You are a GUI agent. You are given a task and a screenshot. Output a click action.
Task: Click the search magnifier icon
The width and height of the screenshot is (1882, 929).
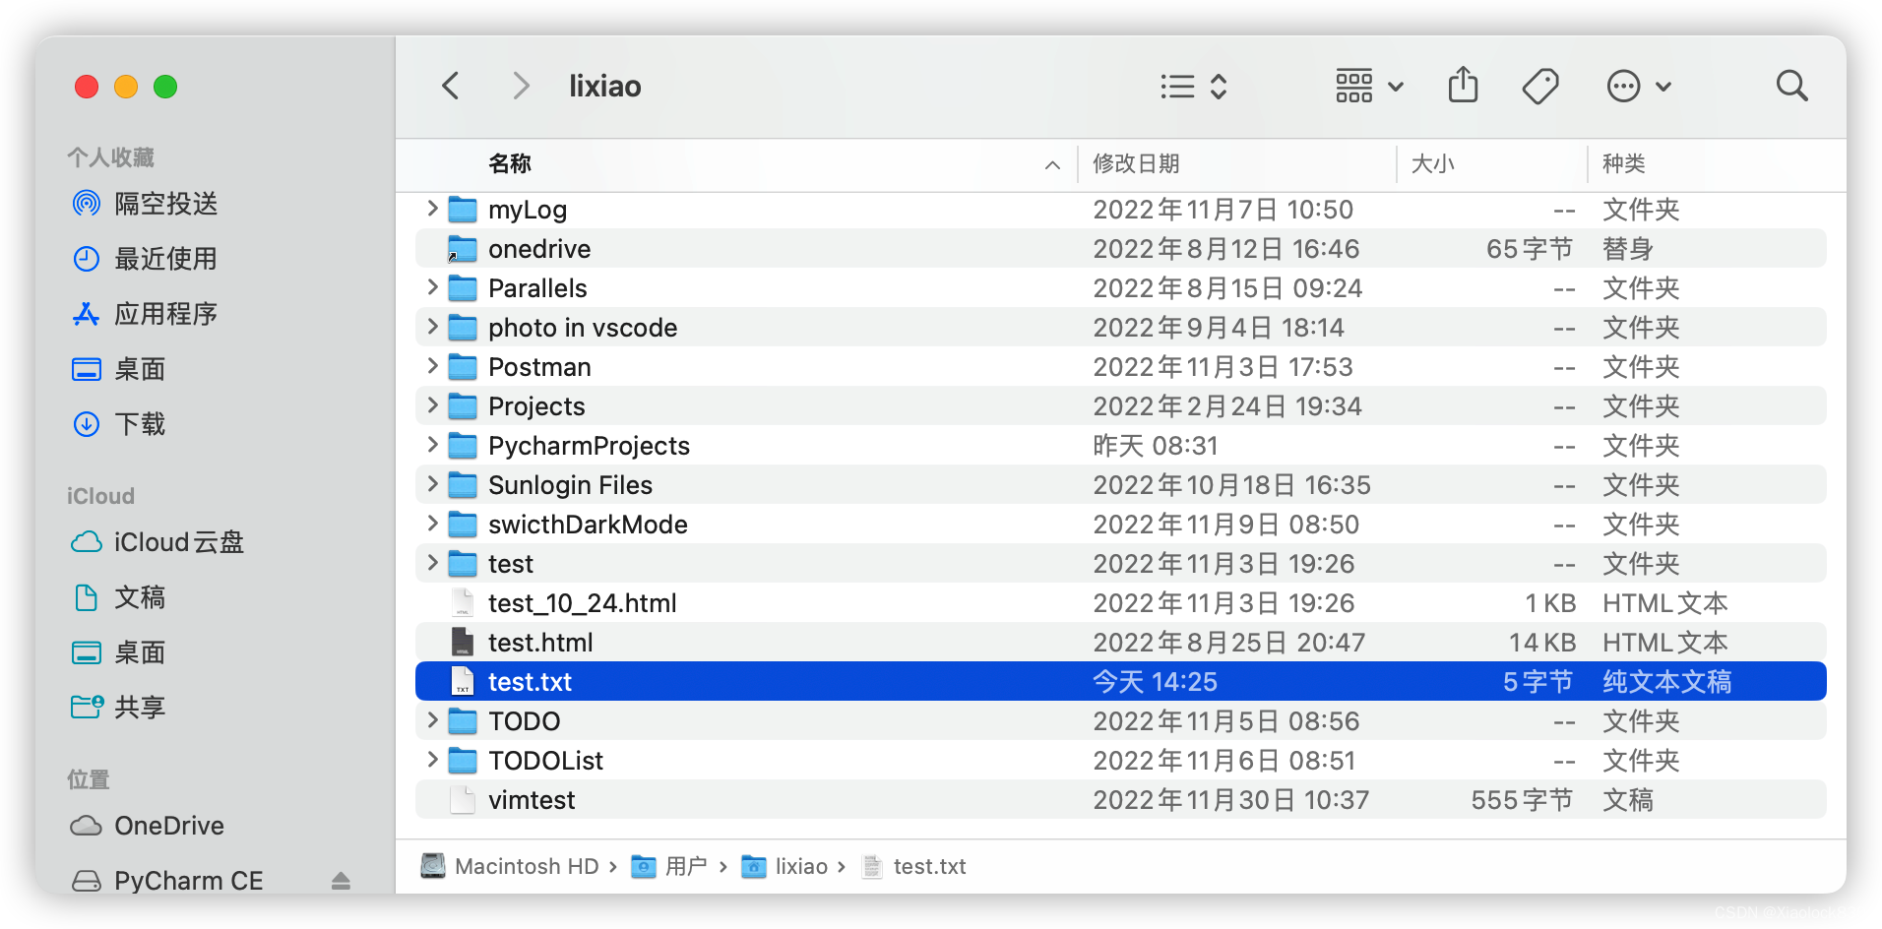tap(1791, 87)
